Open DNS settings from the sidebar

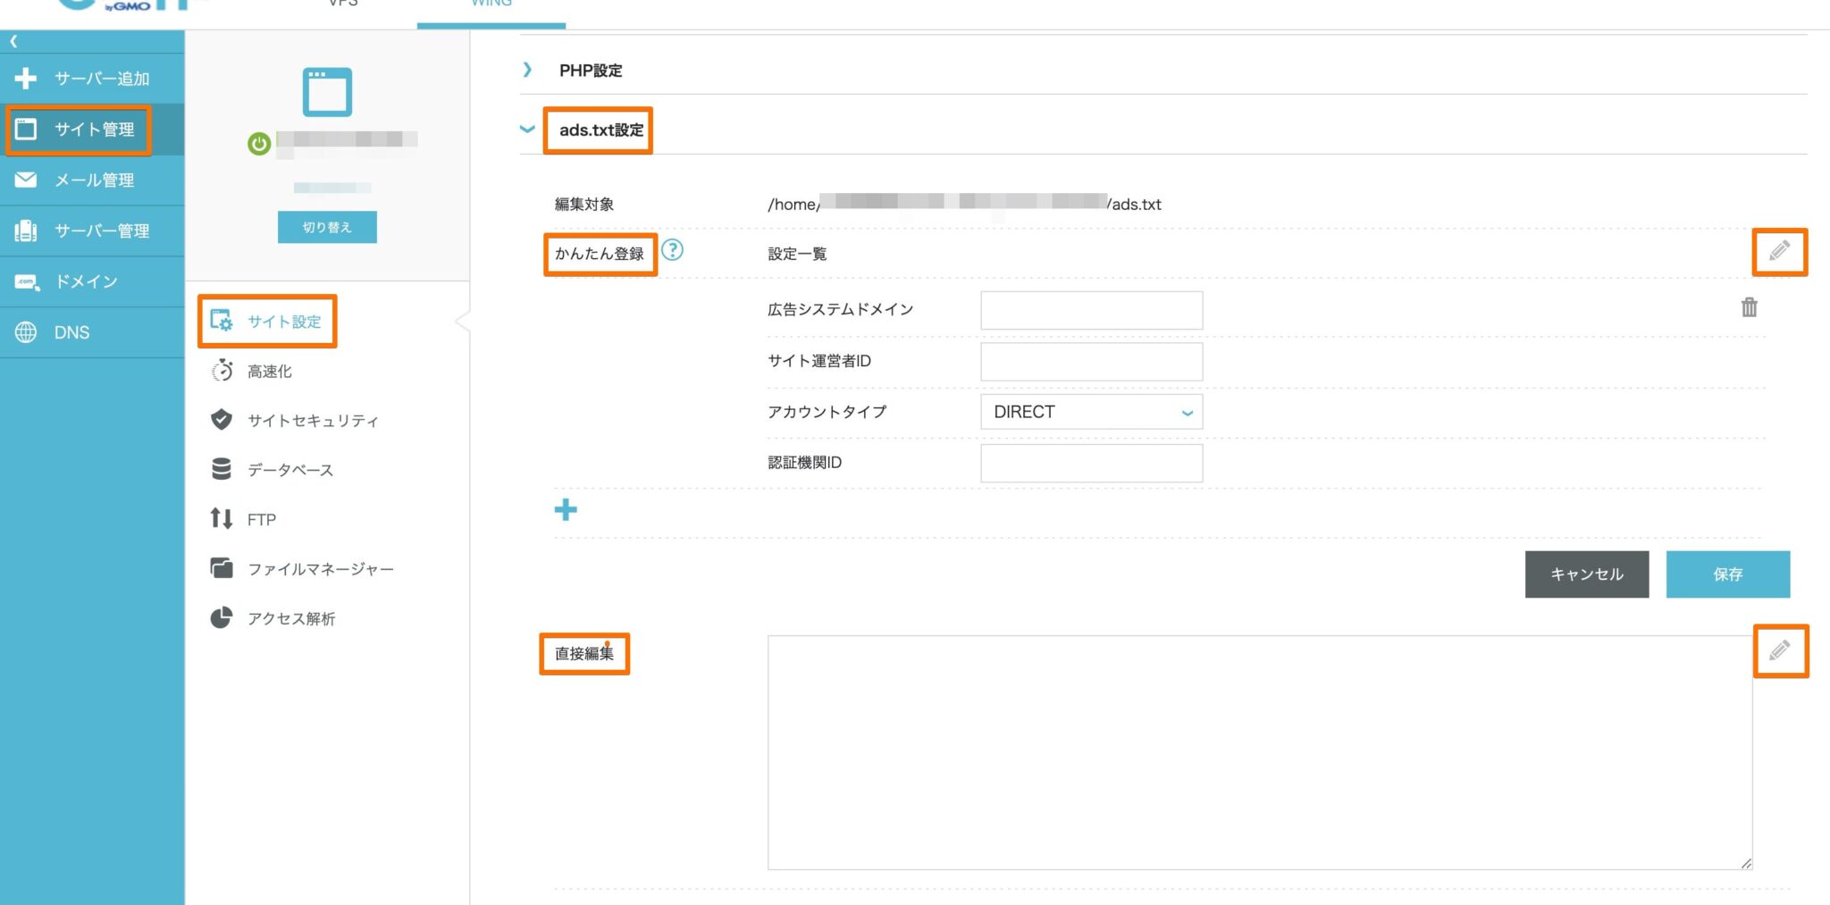pyautogui.click(x=71, y=331)
